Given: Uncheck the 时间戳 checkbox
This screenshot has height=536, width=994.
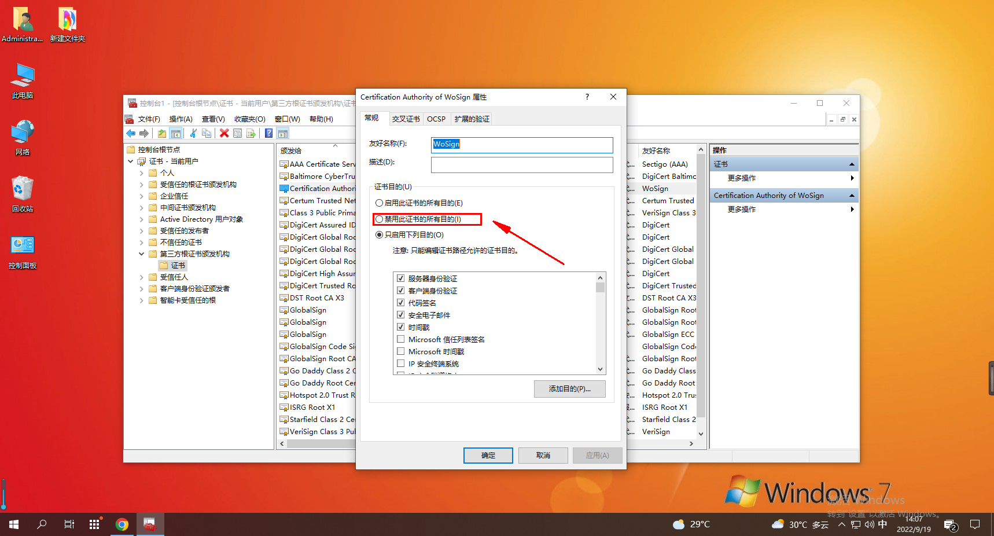Looking at the screenshot, I should (400, 327).
